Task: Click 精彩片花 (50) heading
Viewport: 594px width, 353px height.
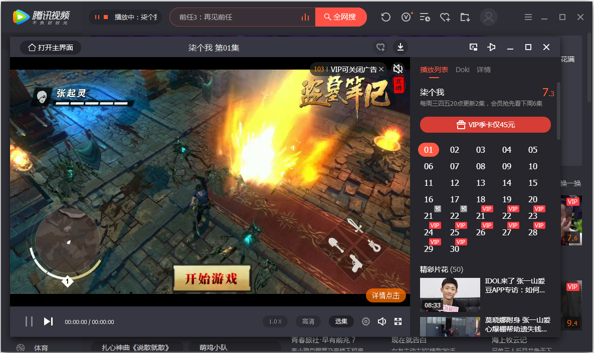Action: 441,269
